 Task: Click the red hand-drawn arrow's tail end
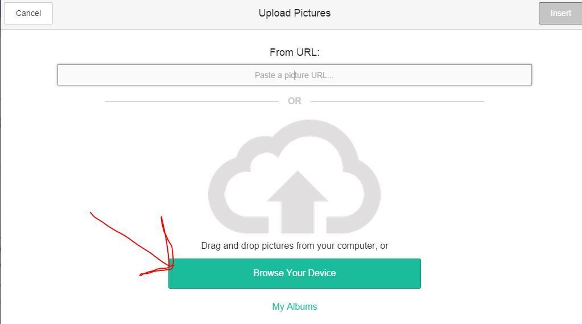click(92, 214)
